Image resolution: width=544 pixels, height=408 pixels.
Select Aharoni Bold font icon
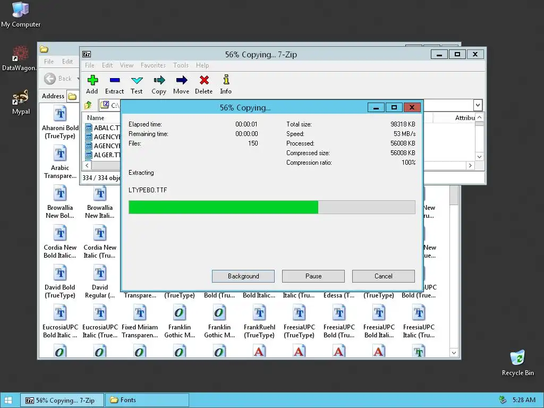tap(60, 123)
